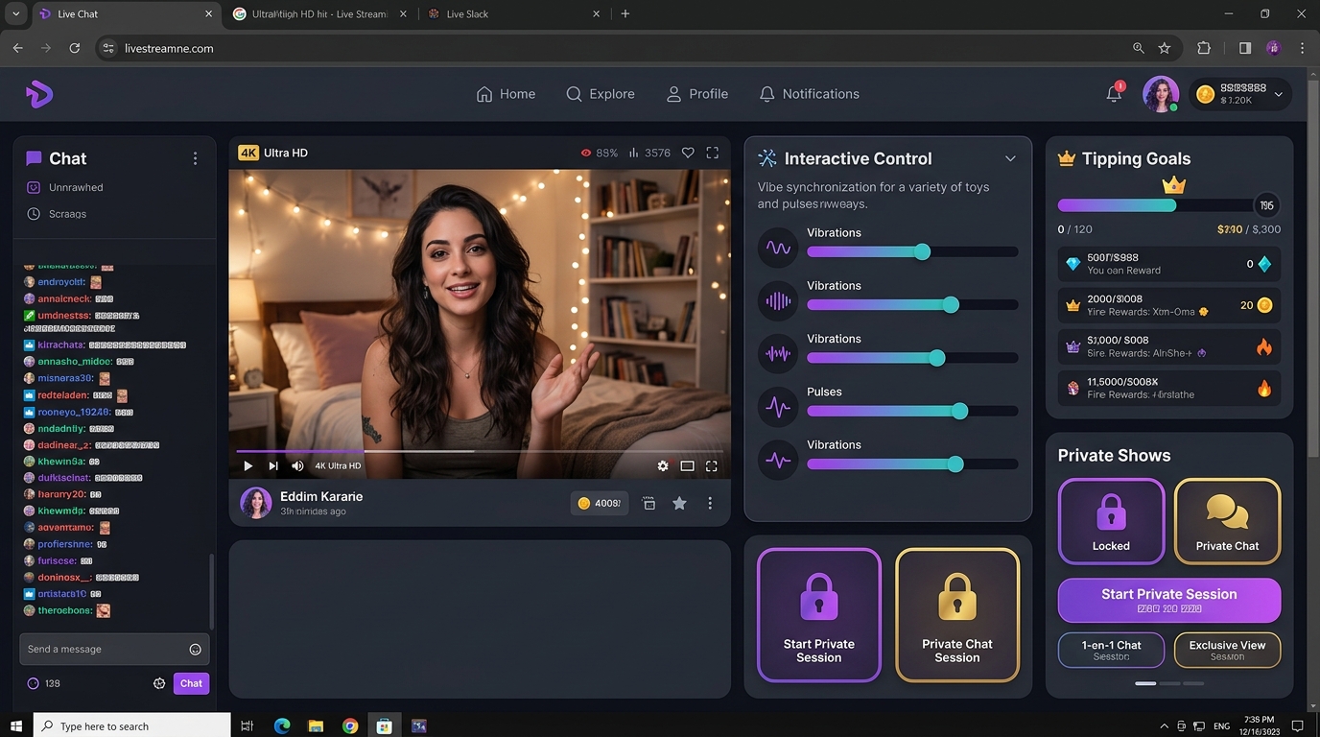Play the video using the play button
The width and height of the screenshot is (1320, 737).
point(247,465)
